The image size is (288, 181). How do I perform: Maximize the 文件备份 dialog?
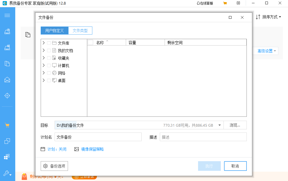pos(230,17)
